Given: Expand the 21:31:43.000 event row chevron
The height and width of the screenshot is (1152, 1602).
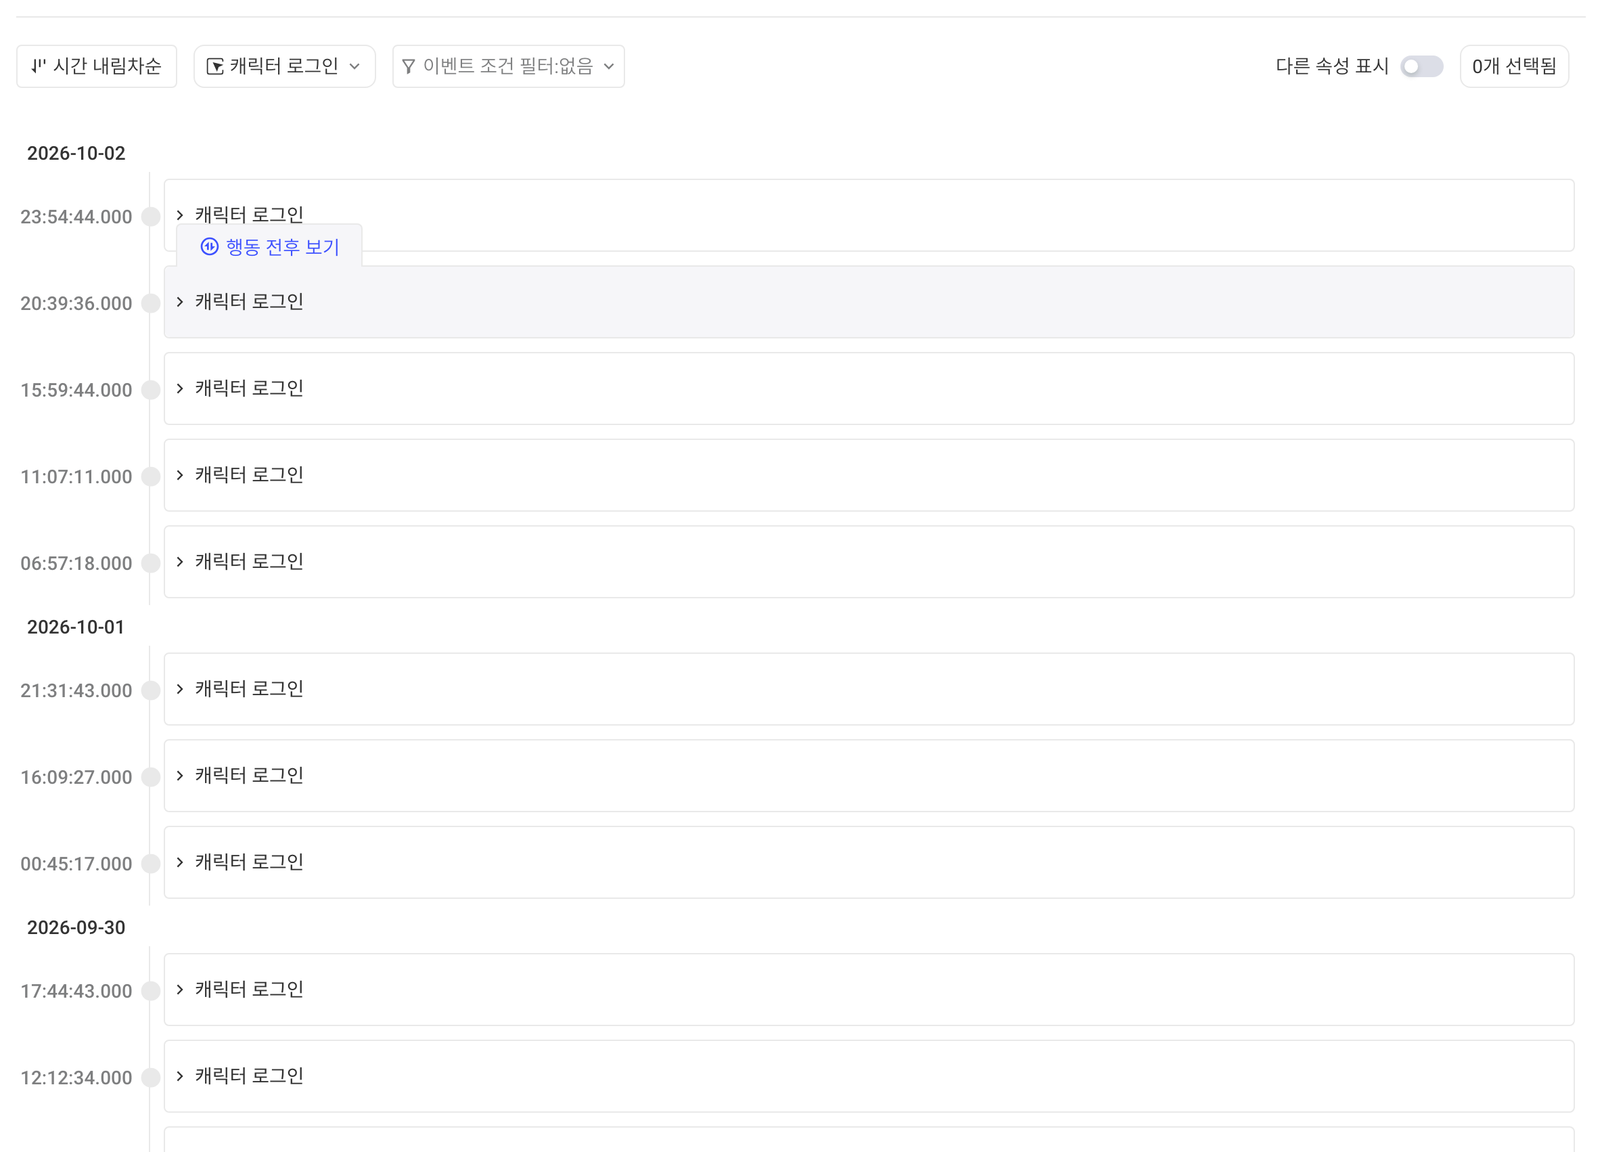Looking at the screenshot, I should [180, 689].
